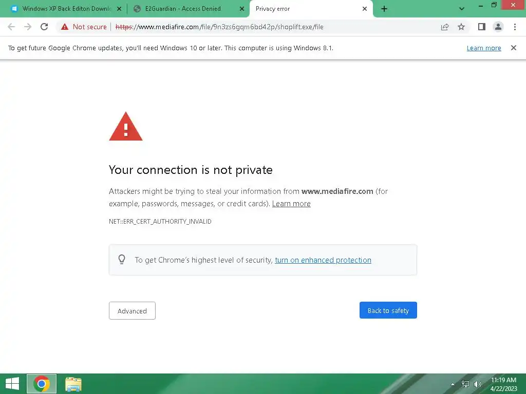Click the Not secure label
This screenshot has height=394, width=526.
89,27
